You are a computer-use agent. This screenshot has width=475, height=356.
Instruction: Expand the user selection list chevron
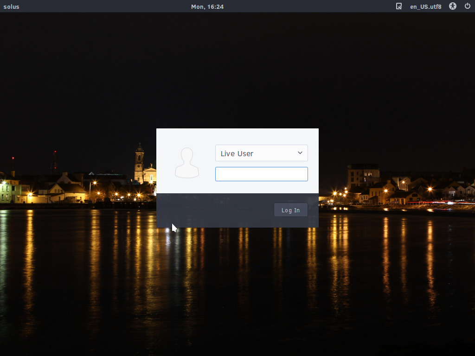[x=300, y=153]
